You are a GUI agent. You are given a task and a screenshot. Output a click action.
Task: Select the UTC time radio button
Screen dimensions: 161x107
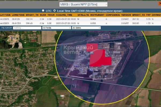[43, 10]
